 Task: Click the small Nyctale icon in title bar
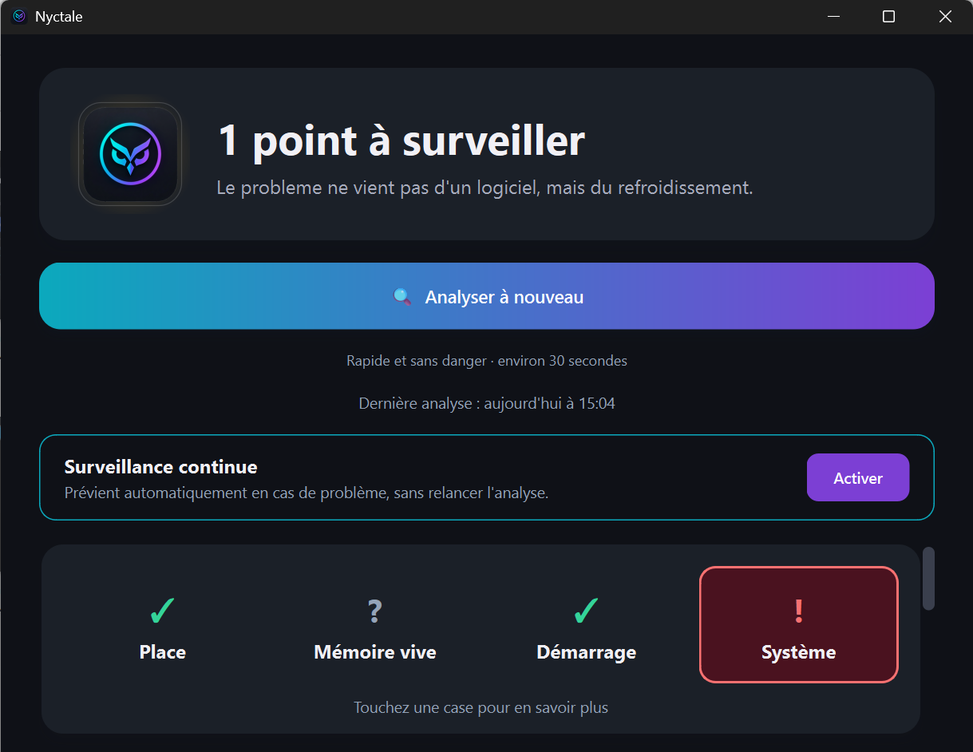point(19,16)
